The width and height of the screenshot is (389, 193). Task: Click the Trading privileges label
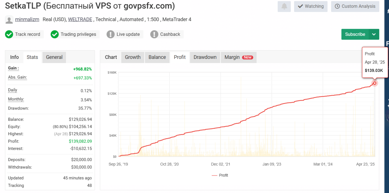pyautogui.click(x=78, y=34)
